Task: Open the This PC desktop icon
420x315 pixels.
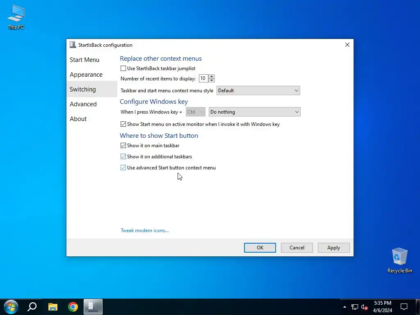Action: pos(16,17)
